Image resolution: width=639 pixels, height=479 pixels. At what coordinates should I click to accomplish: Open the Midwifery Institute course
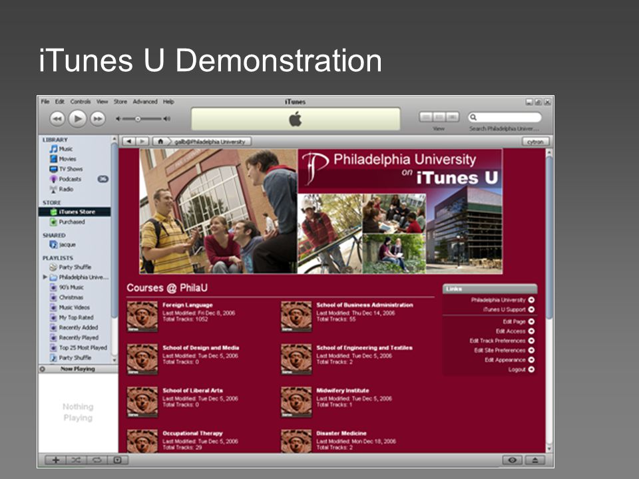point(343,391)
